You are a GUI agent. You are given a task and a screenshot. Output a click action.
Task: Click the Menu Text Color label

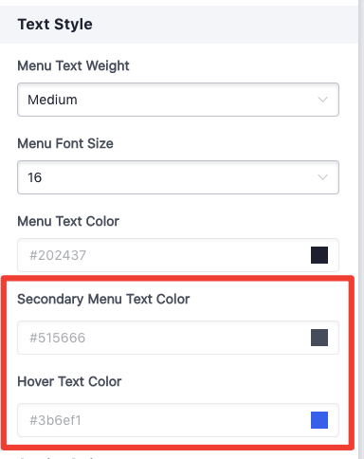point(68,221)
